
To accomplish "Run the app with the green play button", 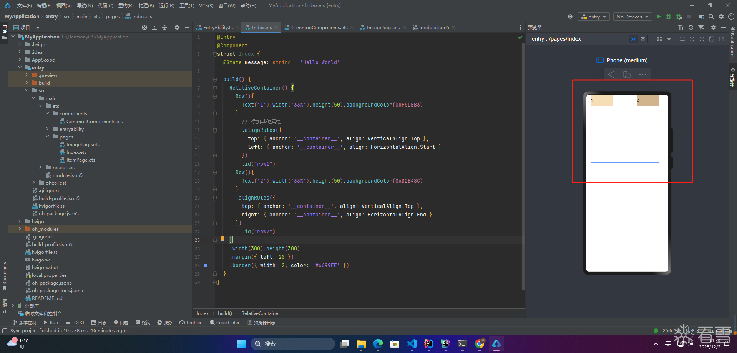I will tap(659, 17).
